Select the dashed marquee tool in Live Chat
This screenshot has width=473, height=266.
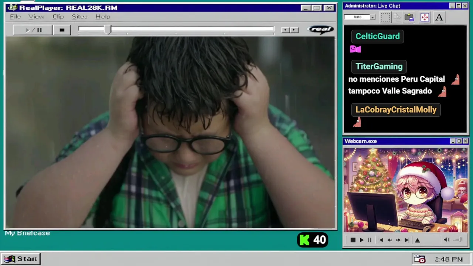point(385,17)
